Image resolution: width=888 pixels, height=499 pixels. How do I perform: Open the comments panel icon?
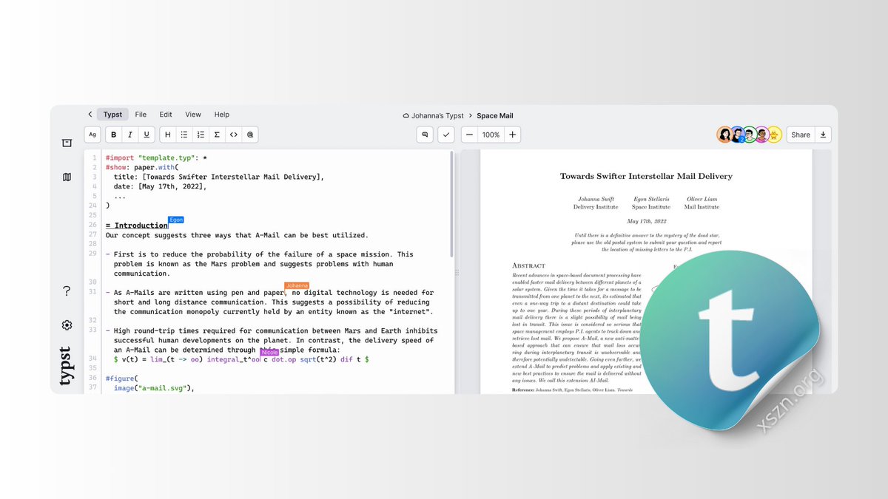tap(425, 135)
